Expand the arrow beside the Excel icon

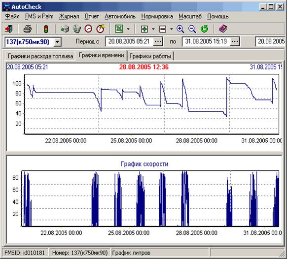click(128, 29)
